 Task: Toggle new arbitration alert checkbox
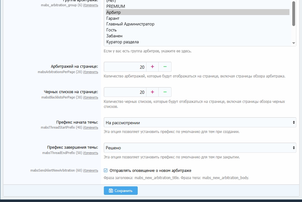point(106,171)
